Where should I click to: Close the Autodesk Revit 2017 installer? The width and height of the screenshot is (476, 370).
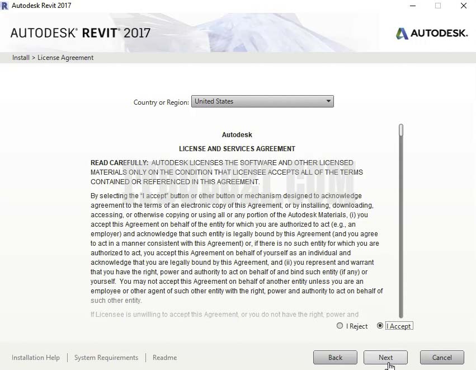[464, 6]
